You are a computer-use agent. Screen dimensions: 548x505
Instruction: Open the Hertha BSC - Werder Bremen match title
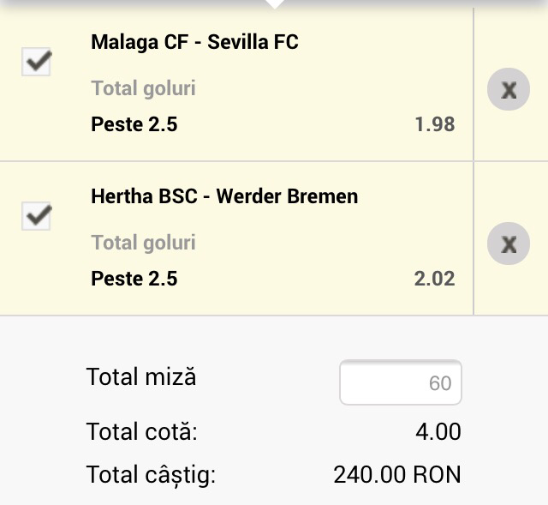[224, 196]
